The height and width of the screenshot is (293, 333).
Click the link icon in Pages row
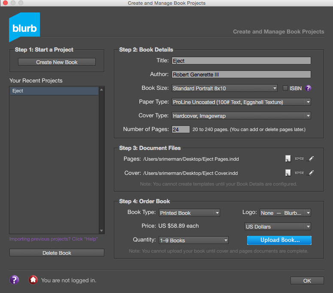pyautogui.click(x=299, y=159)
